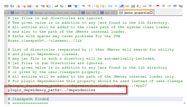
Task: Click the Print toolbar icon
Action: tap(29, 6)
